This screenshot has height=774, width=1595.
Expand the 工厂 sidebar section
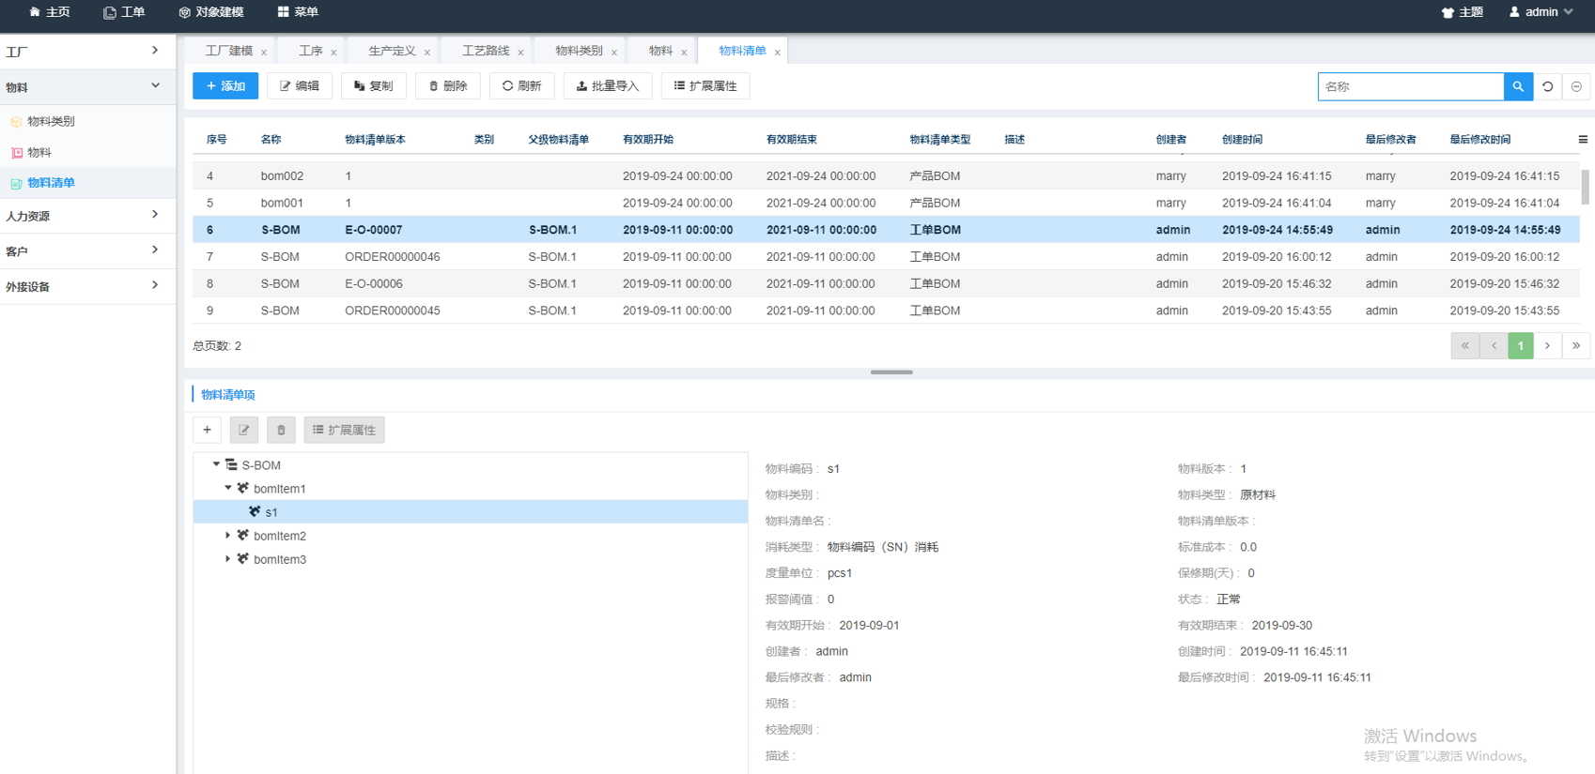[87, 52]
